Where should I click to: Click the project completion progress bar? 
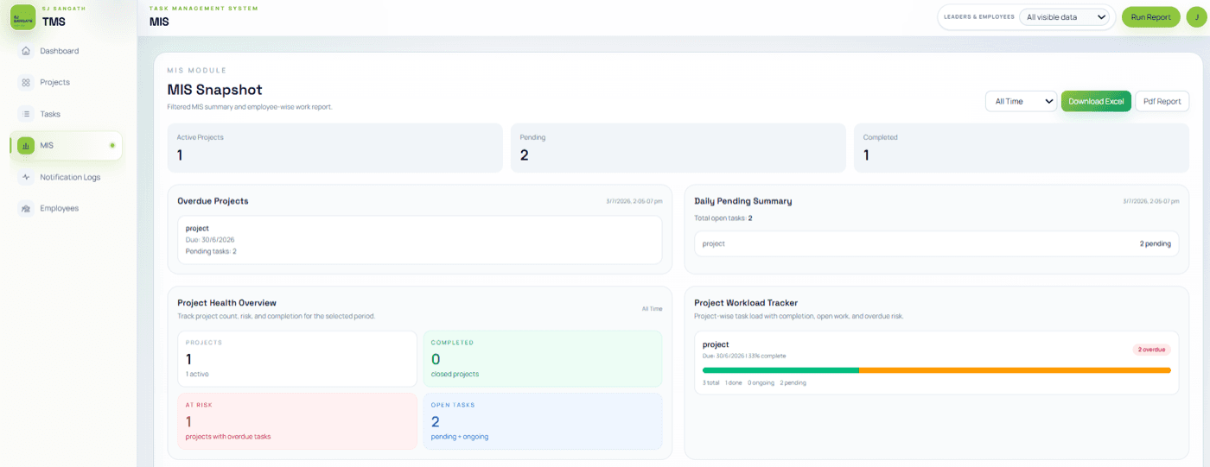(936, 370)
